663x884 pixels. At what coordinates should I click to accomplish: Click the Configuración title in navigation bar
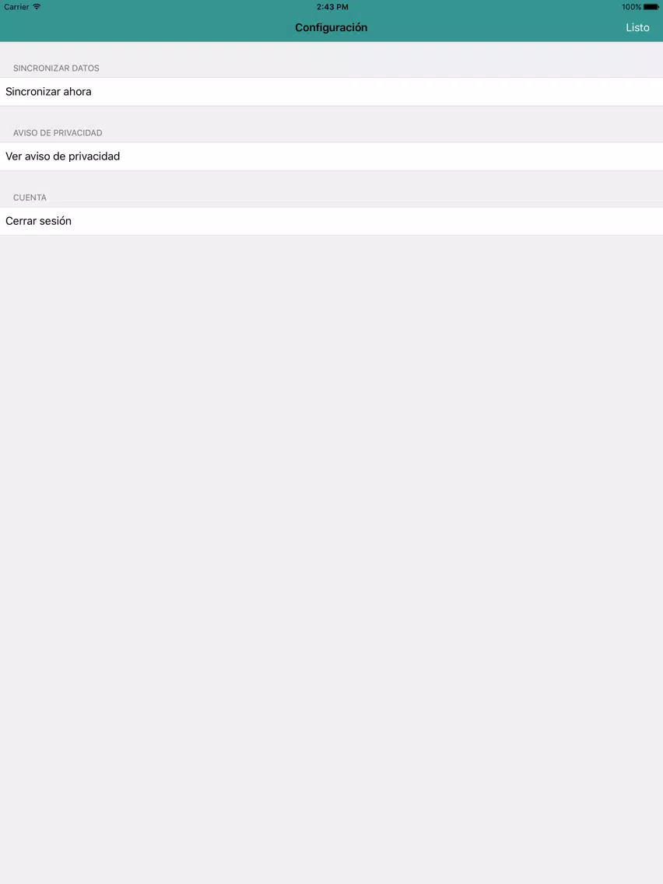tap(331, 28)
